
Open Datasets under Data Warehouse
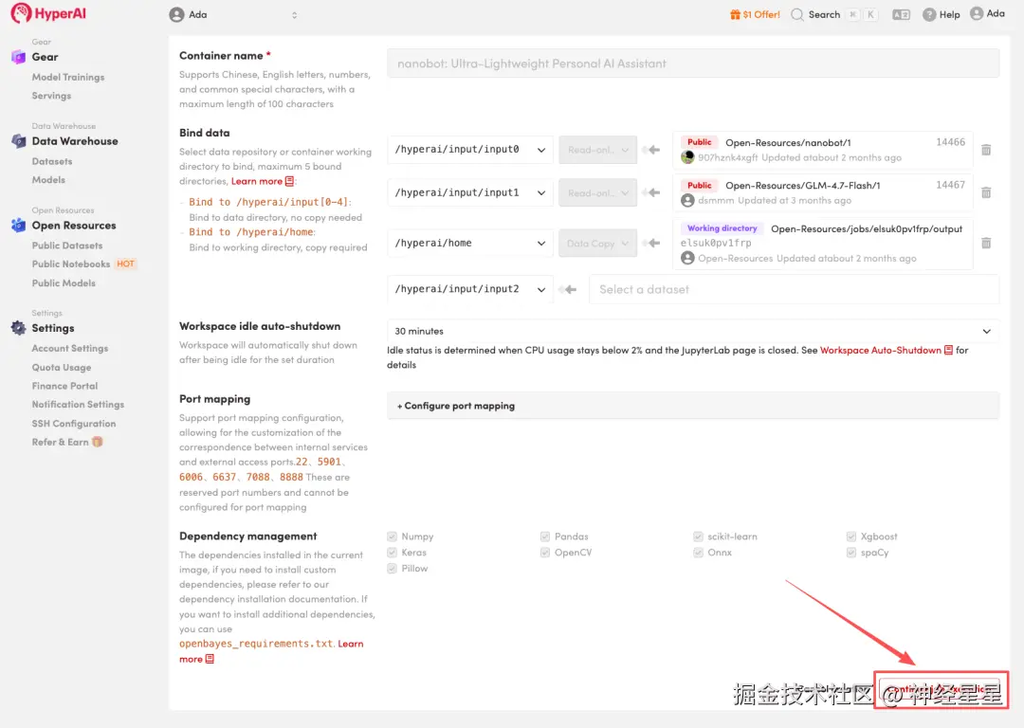tap(52, 161)
